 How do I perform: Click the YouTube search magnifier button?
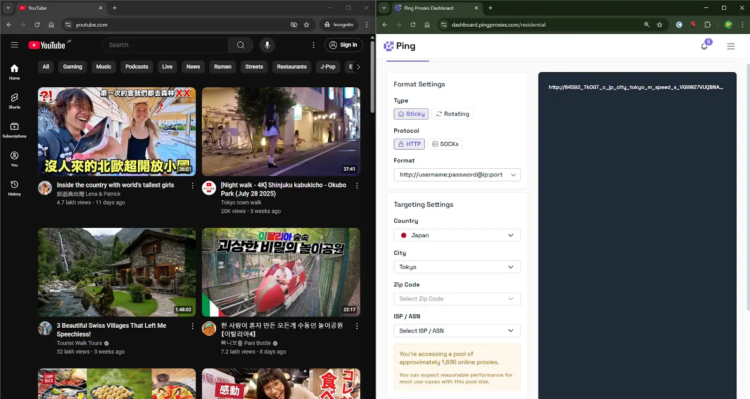coord(240,45)
